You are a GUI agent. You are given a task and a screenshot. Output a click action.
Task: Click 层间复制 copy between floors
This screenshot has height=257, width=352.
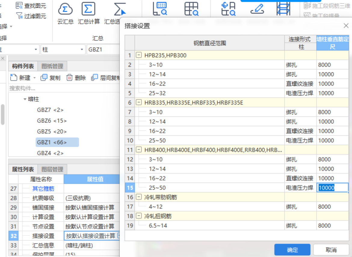pyautogui.click(x=106, y=78)
